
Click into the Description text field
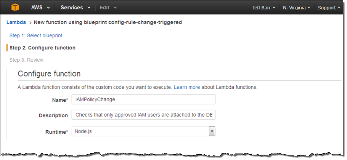(143, 115)
